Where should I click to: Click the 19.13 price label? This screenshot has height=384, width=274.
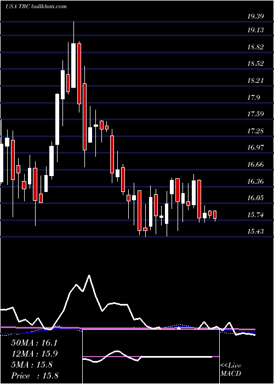[255, 30]
